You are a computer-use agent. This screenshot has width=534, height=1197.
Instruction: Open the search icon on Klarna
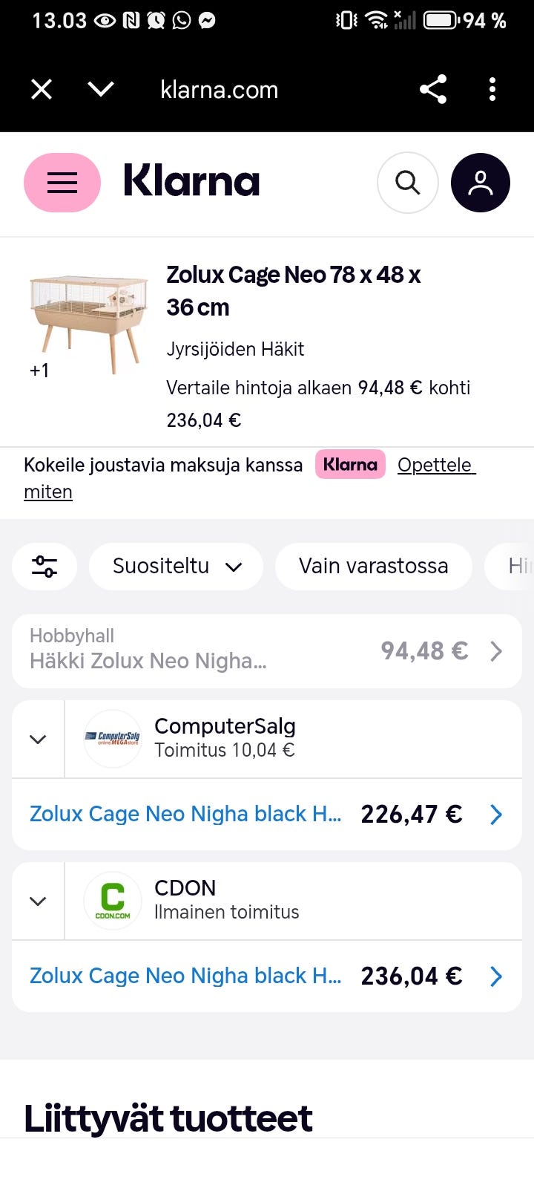point(407,182)
